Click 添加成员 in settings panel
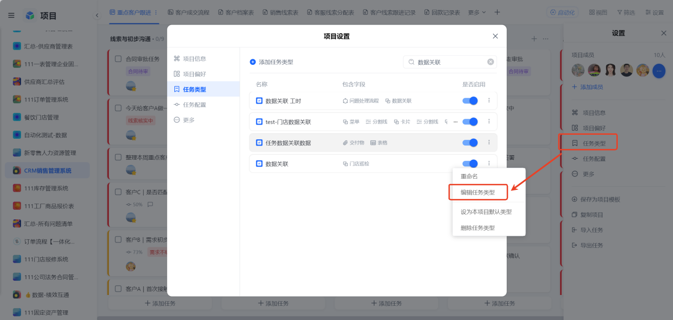This screenshot has width=673, height=320. [x=587, y=87]
